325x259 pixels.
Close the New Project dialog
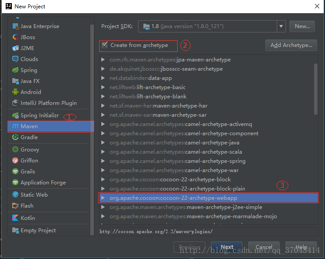(317, 6)
